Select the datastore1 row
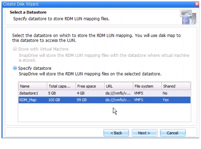Image resolution: width=201 pixels, height=149 pixels. tap(105, 93)
